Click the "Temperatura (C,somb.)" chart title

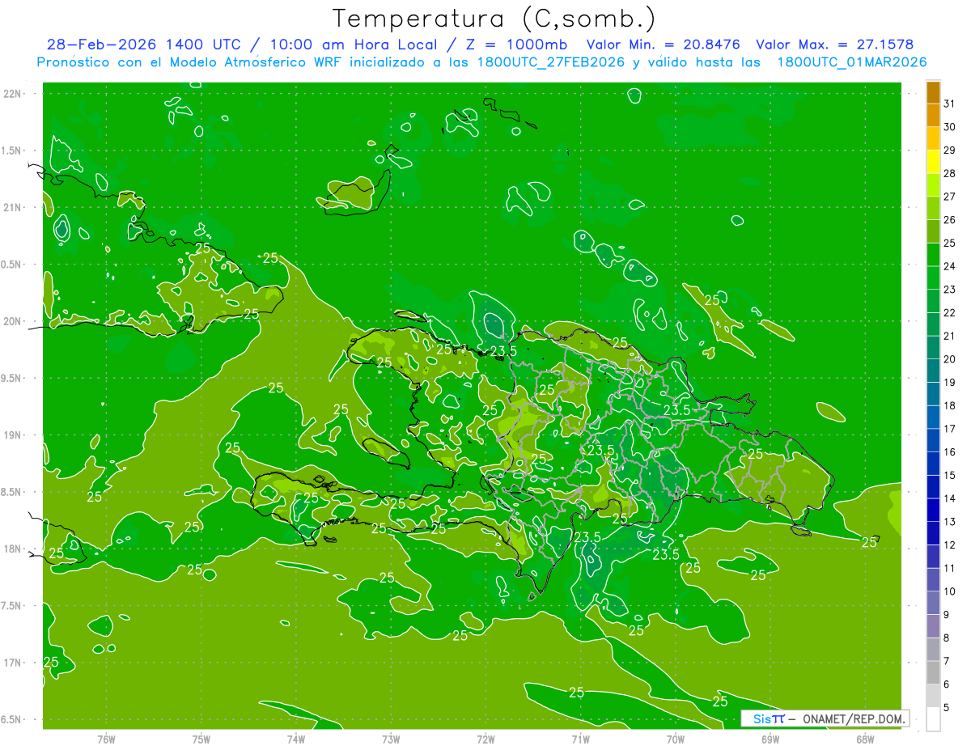click(494, 19)
